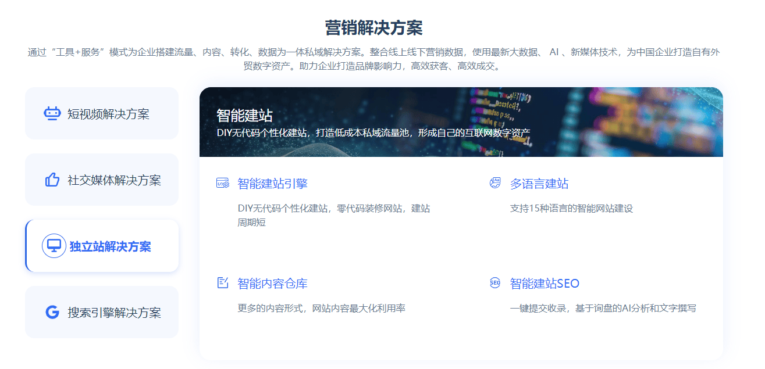Viewport: 765px width, 369px height.
Task: Click the icon beside 多语言建站
Action: [495, 184]
